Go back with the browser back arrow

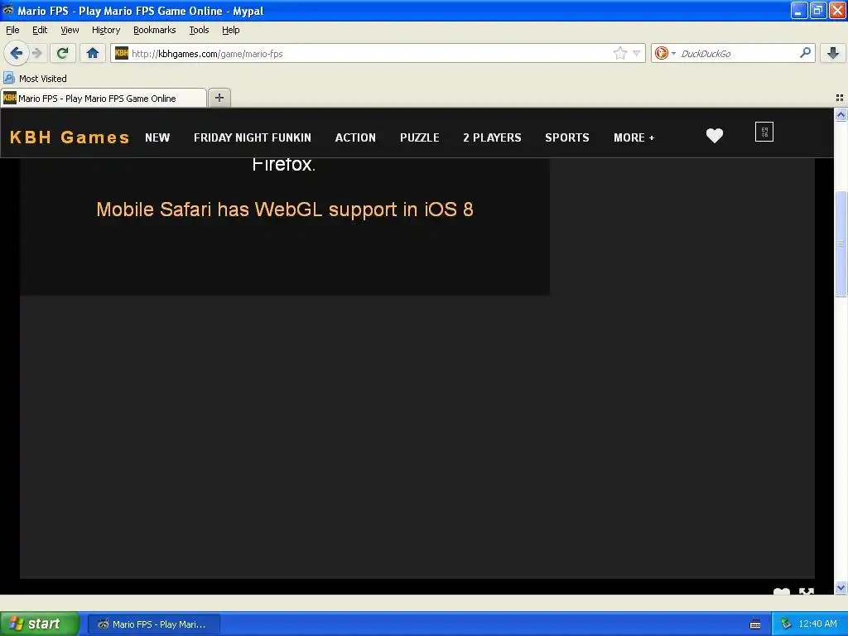pyautogui.click(x=16, y=53)
